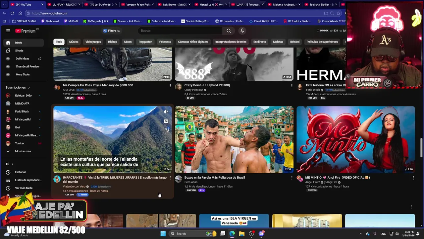
Task: Open Ver más tarde sidebar link
Action: coord(24,188)
